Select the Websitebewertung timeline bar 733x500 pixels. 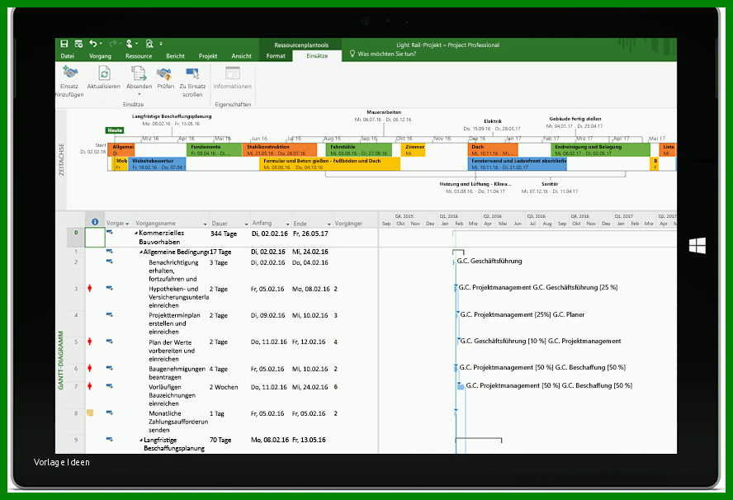(x=157, y=164)
